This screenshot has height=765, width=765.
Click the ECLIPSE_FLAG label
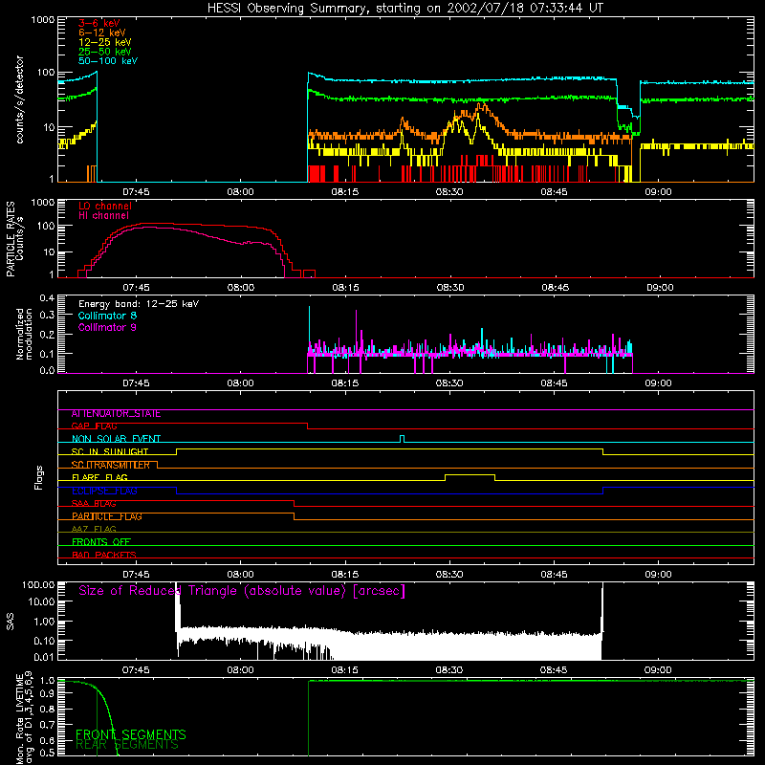pos(104,491)
